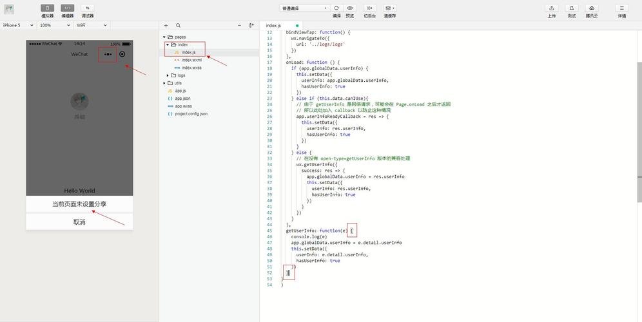Toggle the editor (编辑器) panel button
The width and height of the screenshot is (642, 322).
pos(67,8)
